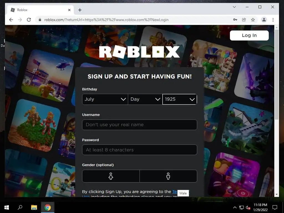Click the Username input field
Image resolution: width=284 pixels, height=213 pixels.
(x=140, y=125)
